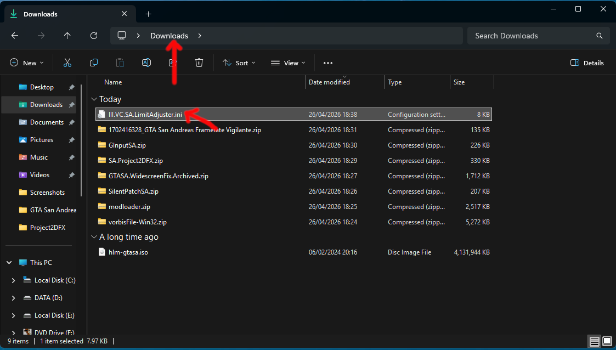Collapse the Today group
The image size is (616, 350).
94,99
